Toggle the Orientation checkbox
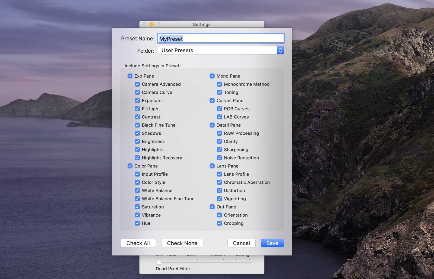Image resolution: width=434 pixels, height=279 pixels. coord(220,215)
